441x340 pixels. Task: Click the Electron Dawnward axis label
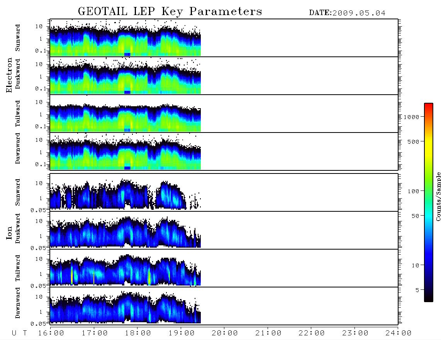tap(18, 148)
